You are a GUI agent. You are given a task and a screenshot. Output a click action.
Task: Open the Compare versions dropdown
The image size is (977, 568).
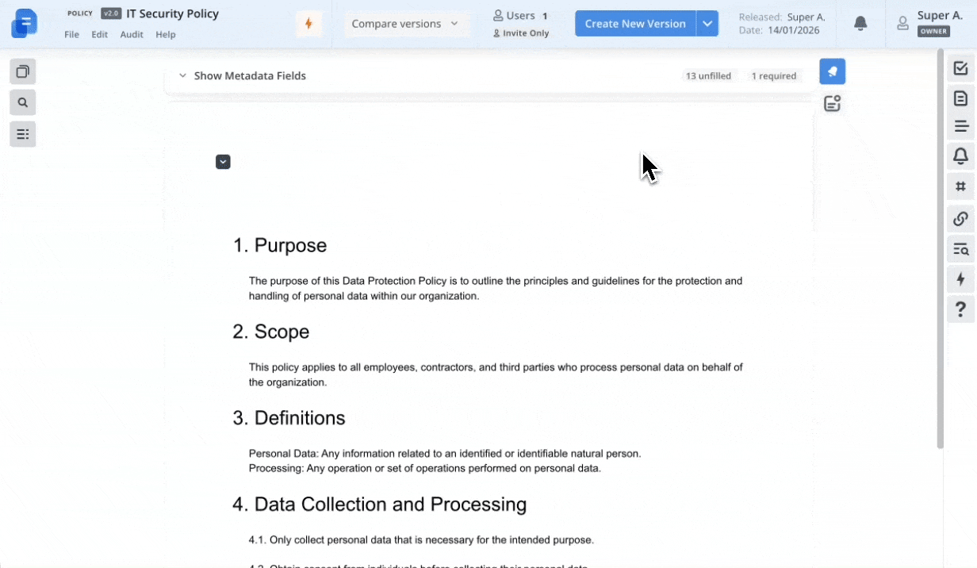[406, 24]
